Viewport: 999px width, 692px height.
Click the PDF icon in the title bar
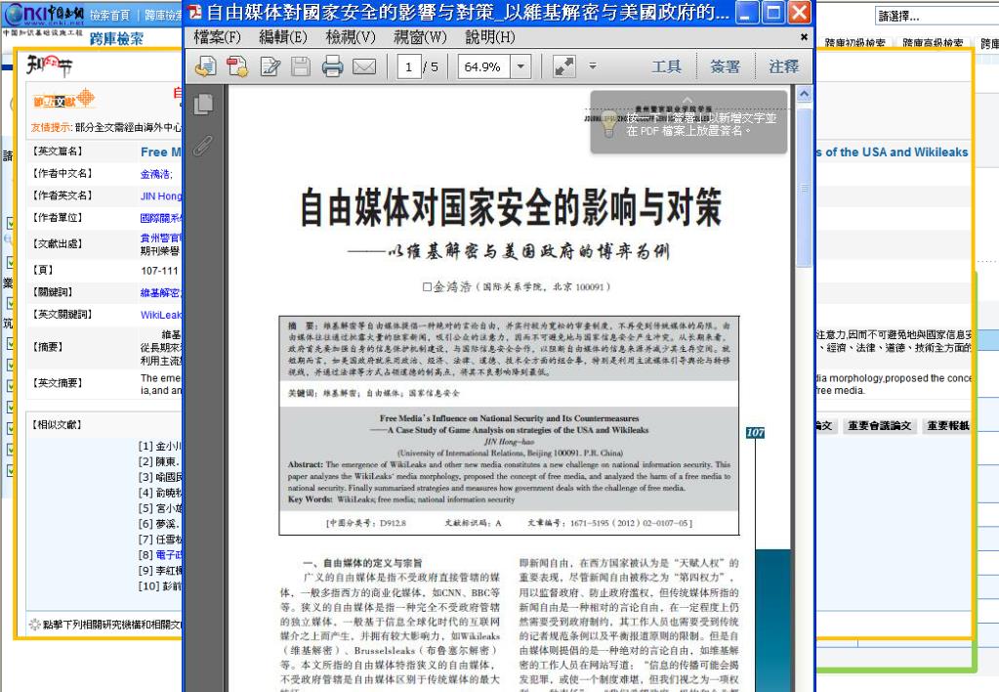point(194,12)
